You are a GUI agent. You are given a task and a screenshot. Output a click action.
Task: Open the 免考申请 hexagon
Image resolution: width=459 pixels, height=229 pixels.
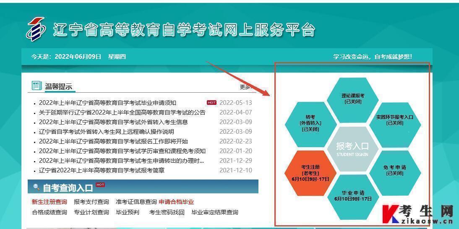[395, 173]
